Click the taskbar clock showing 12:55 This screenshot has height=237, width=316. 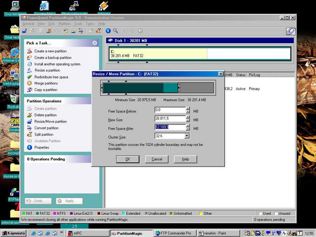pos(309,234)
